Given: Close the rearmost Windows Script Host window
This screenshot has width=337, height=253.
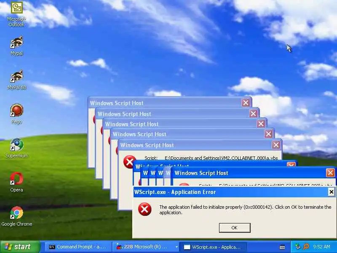Looking at the screenshot, I should pos(246,102).
